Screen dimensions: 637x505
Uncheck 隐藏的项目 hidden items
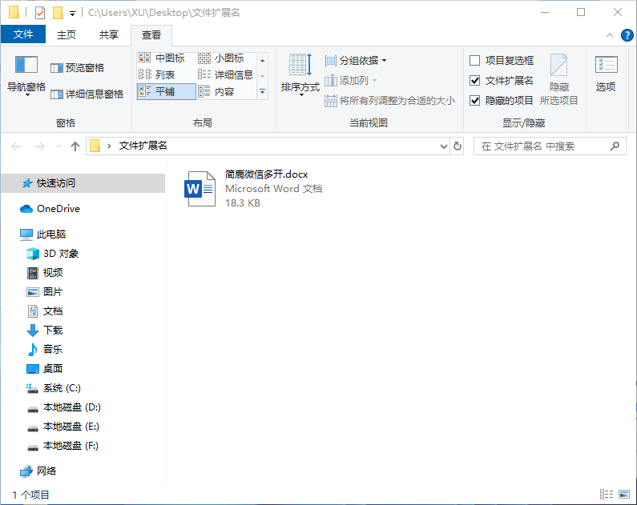(502, 100)
